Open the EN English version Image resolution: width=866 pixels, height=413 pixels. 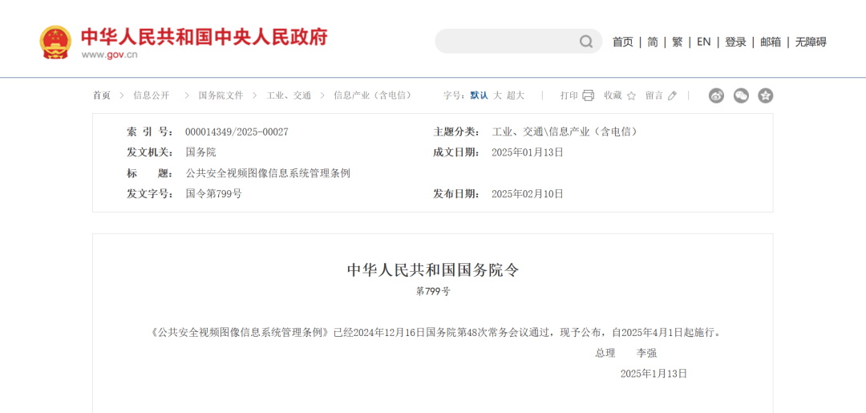[703, 42]
